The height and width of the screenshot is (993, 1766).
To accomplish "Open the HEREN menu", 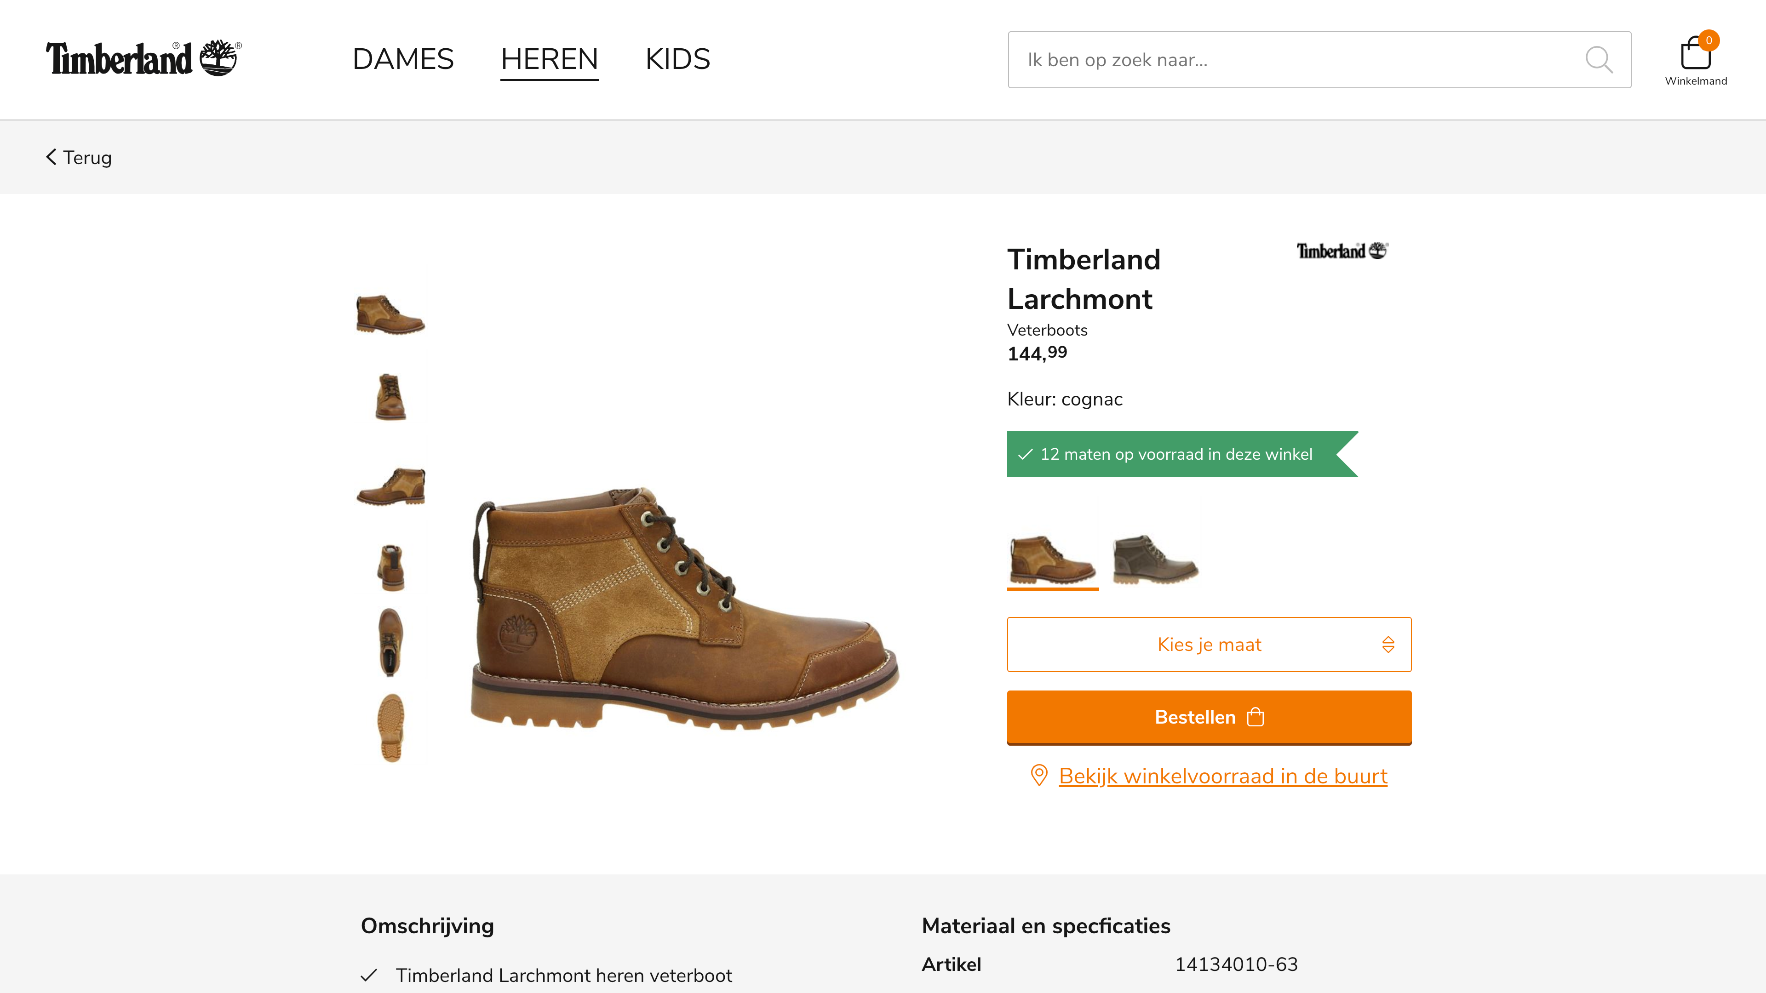I will (x=549, y=59).
